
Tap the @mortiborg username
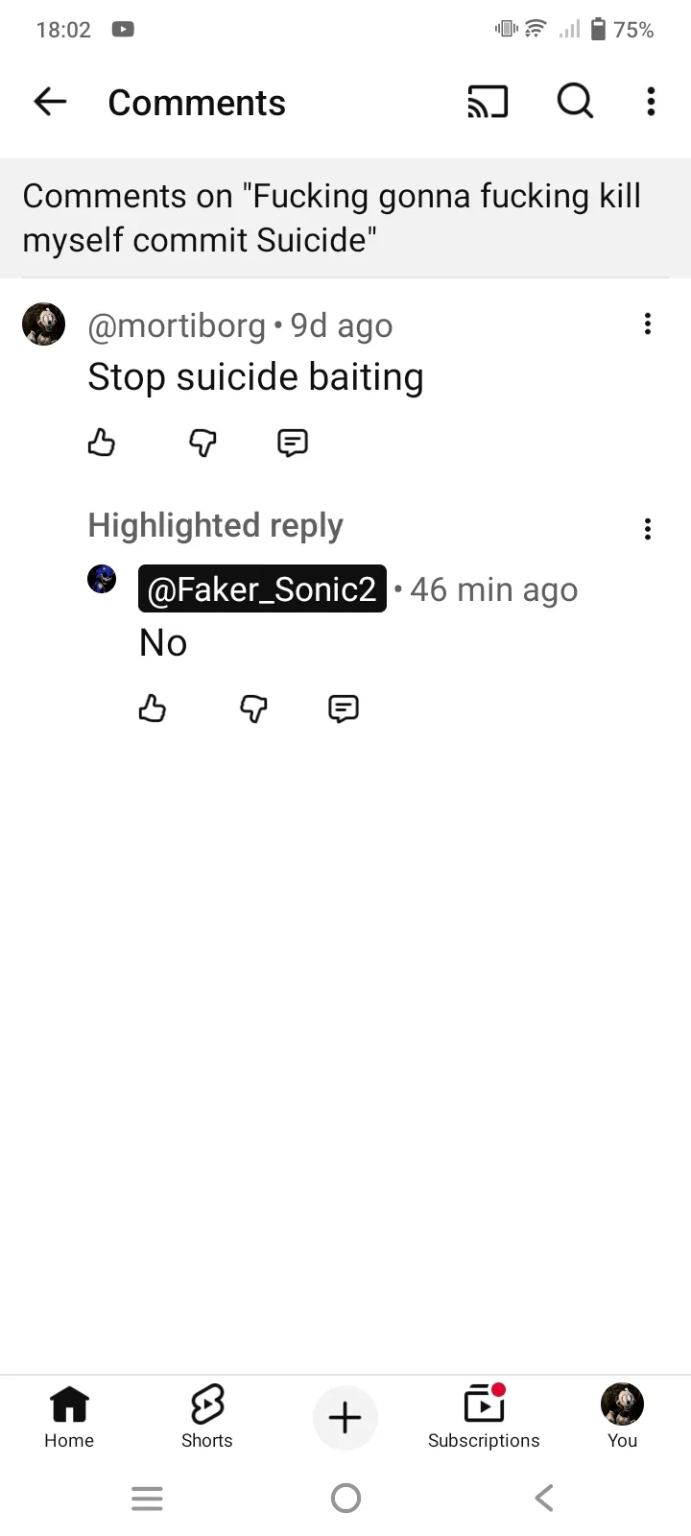[x=177, y=326]
